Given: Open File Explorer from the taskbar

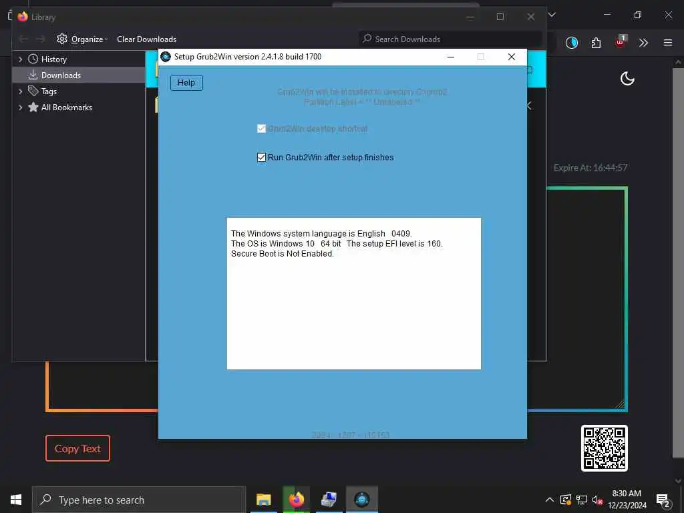Looking at the screenshot, I should (263, 500).
